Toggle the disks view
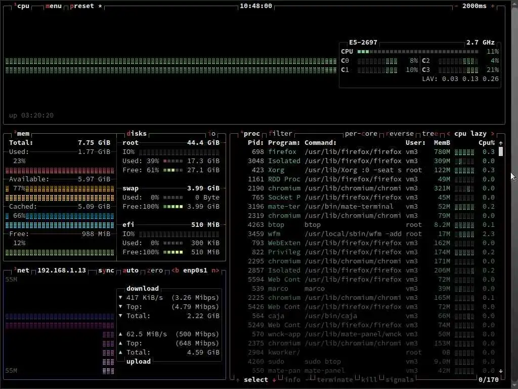 coord(137,134)
